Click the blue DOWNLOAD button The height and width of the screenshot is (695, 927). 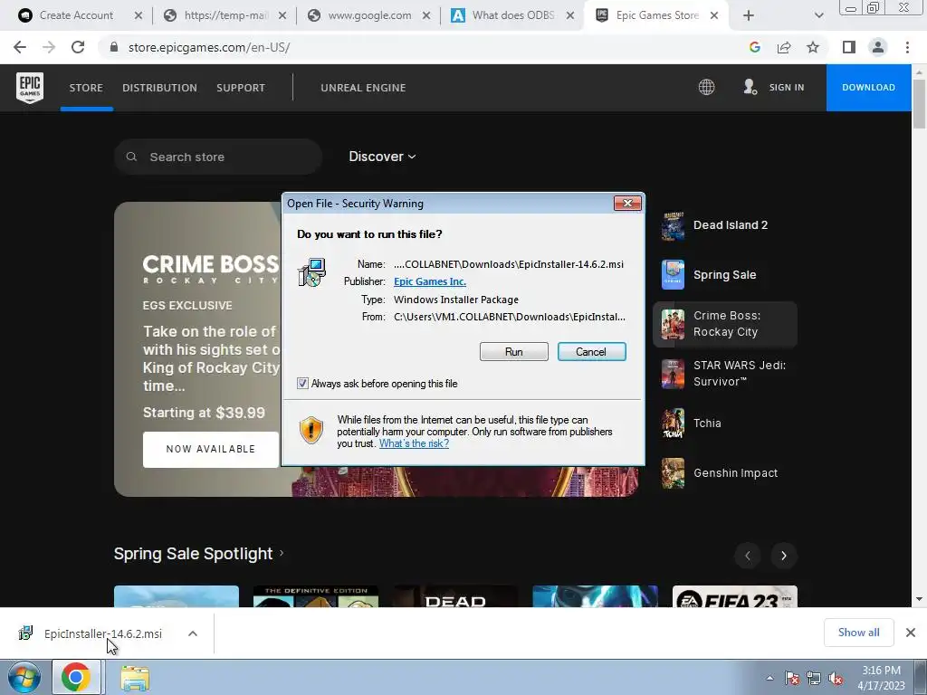point(868,88)
